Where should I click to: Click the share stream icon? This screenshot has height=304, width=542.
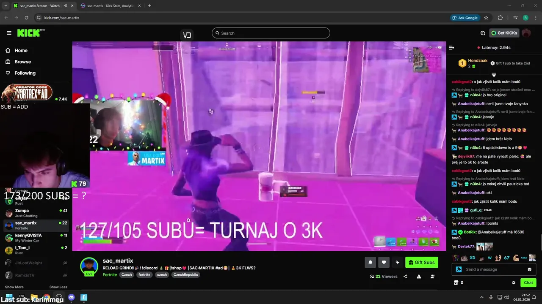pyautogui.click(x=405, y=277)
